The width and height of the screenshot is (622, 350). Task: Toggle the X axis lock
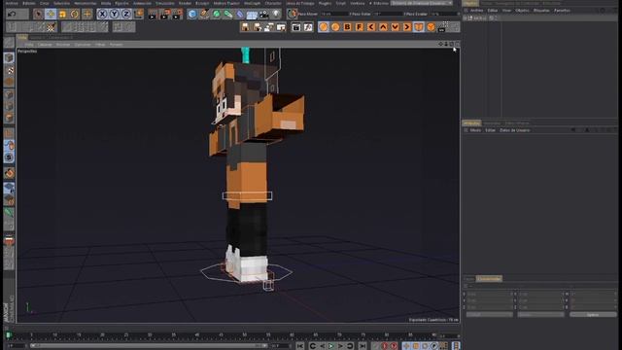pyautogui.click(x=102, y=14)
